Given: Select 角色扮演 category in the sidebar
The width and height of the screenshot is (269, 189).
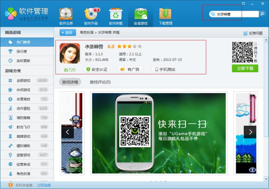Looking at the screenshot, I should coord(27,174).
